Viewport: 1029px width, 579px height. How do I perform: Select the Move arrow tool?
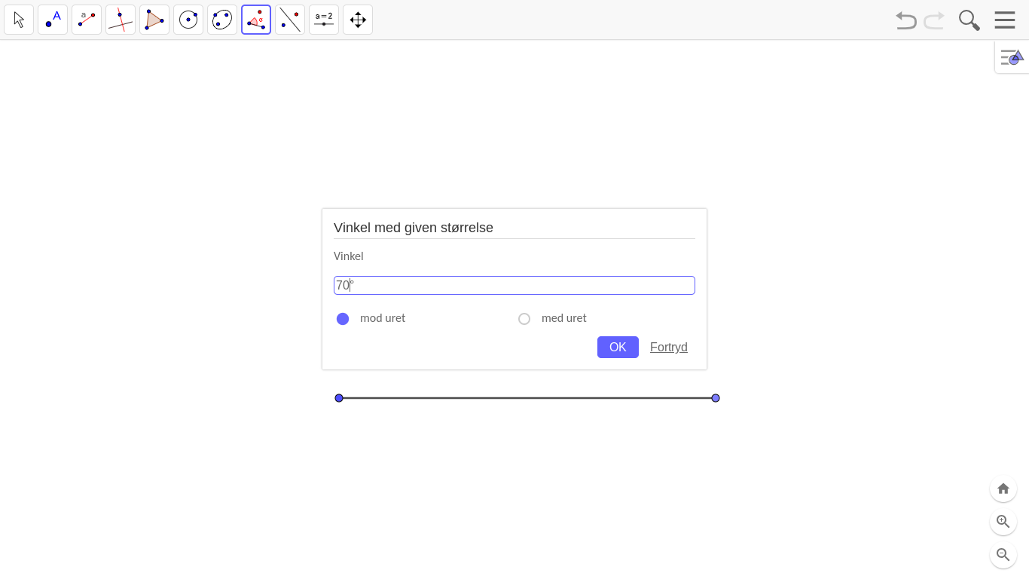pyautogui.click(x=19, y=20)
